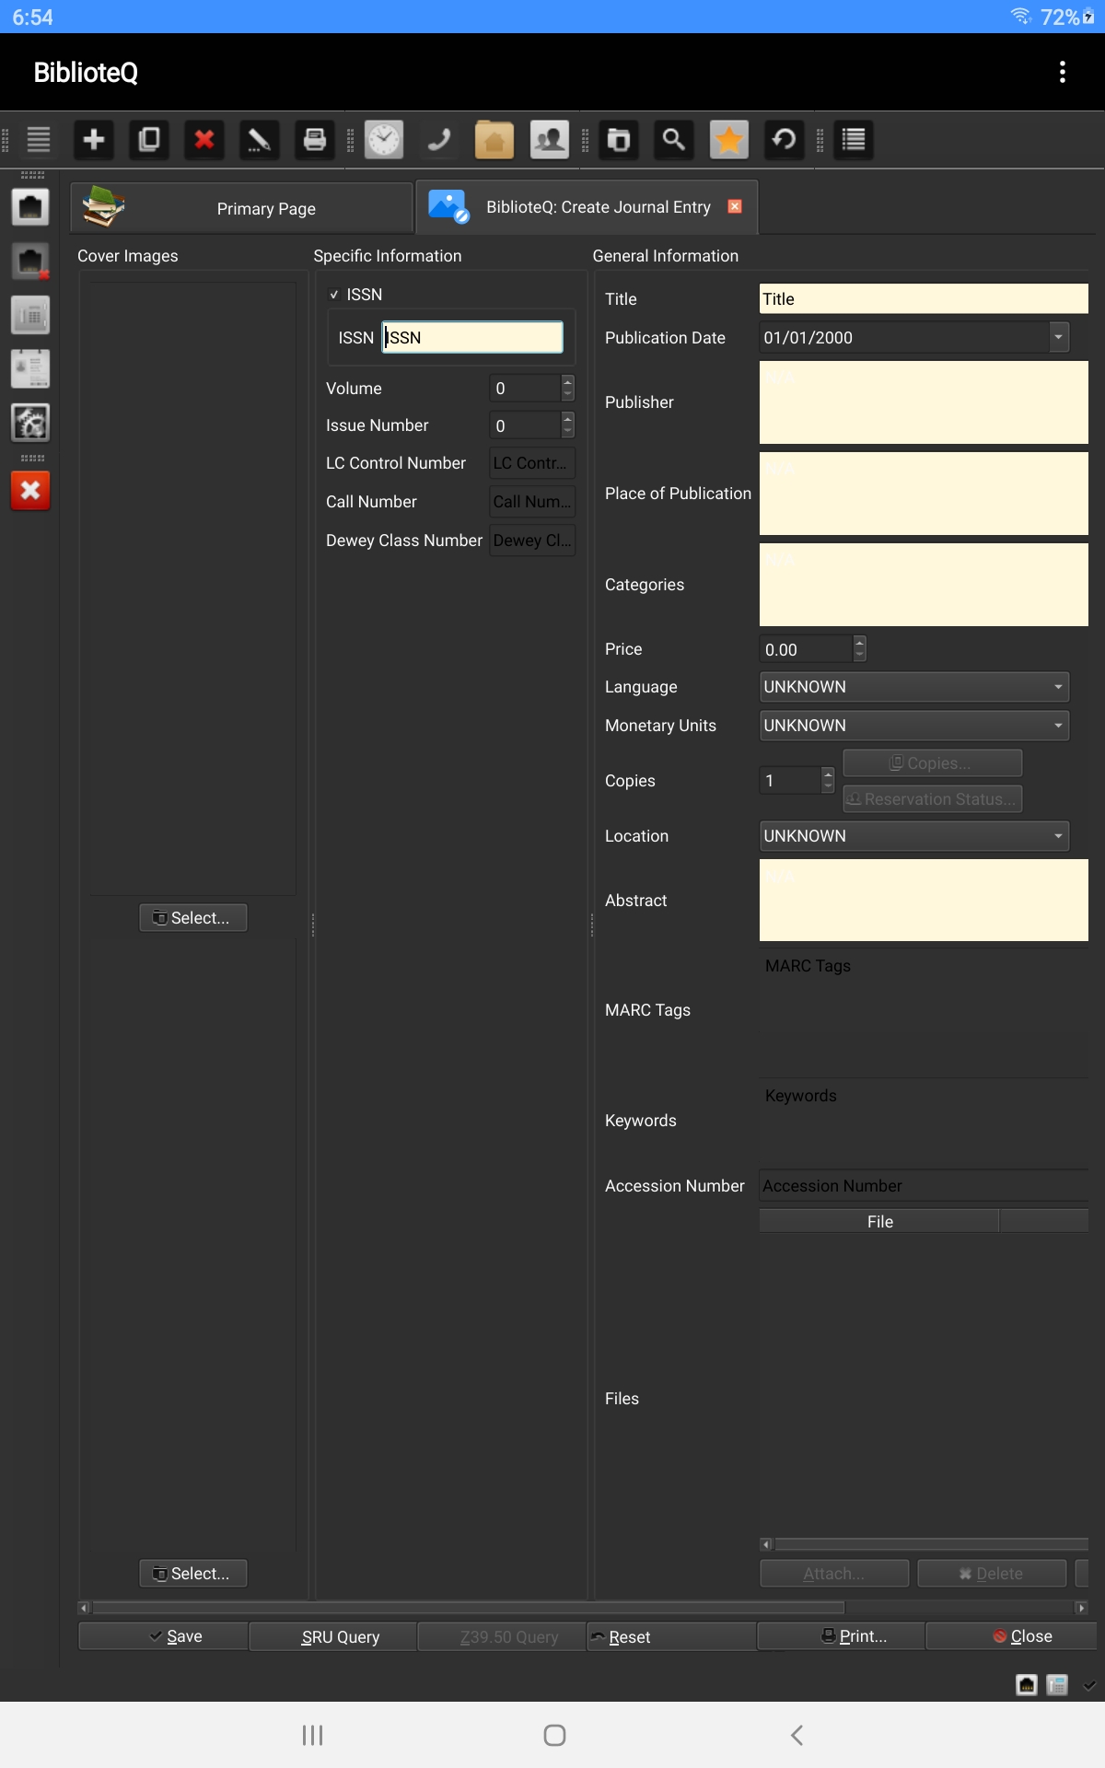The height and width of the screenshot is (1768, 1105).
Task: Click the File column header
Action: (x=879, y=1222)
